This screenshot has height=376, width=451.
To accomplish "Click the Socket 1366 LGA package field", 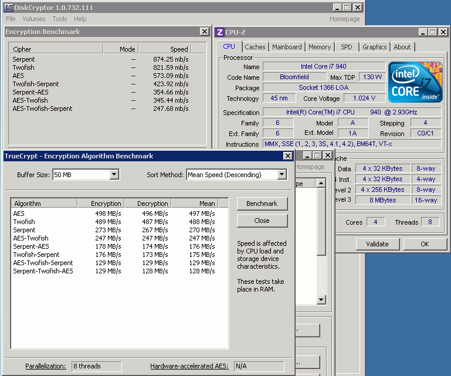I will click(324, 87).
